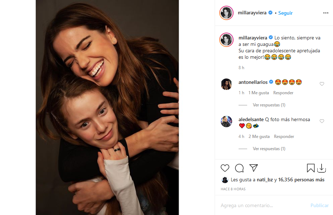Like the post with the heart icon

coord(225,168)
